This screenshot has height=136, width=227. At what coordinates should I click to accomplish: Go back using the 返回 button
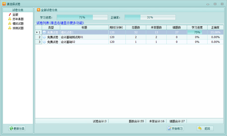point(205,128)
